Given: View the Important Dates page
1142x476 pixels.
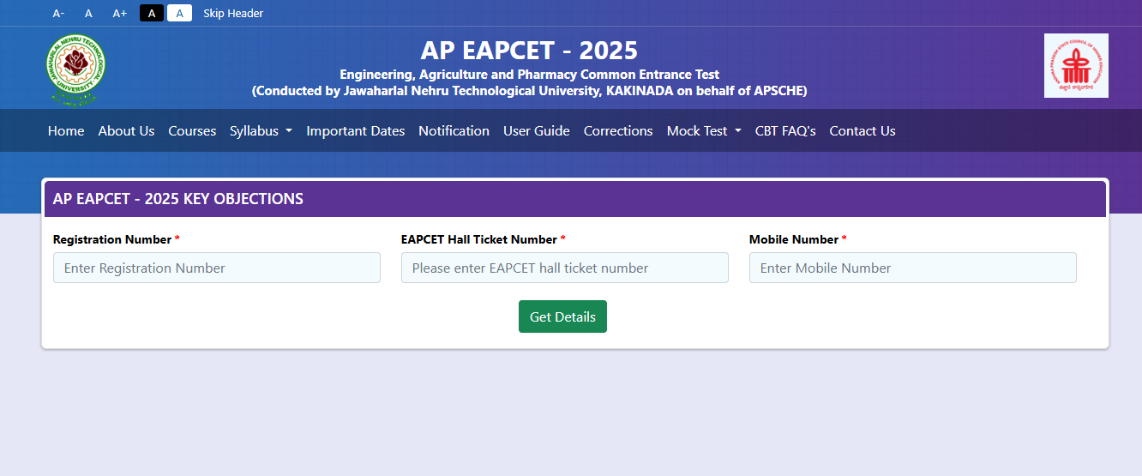Looking at the screenshot, I should pyautogui.click(x=355, y=131).
